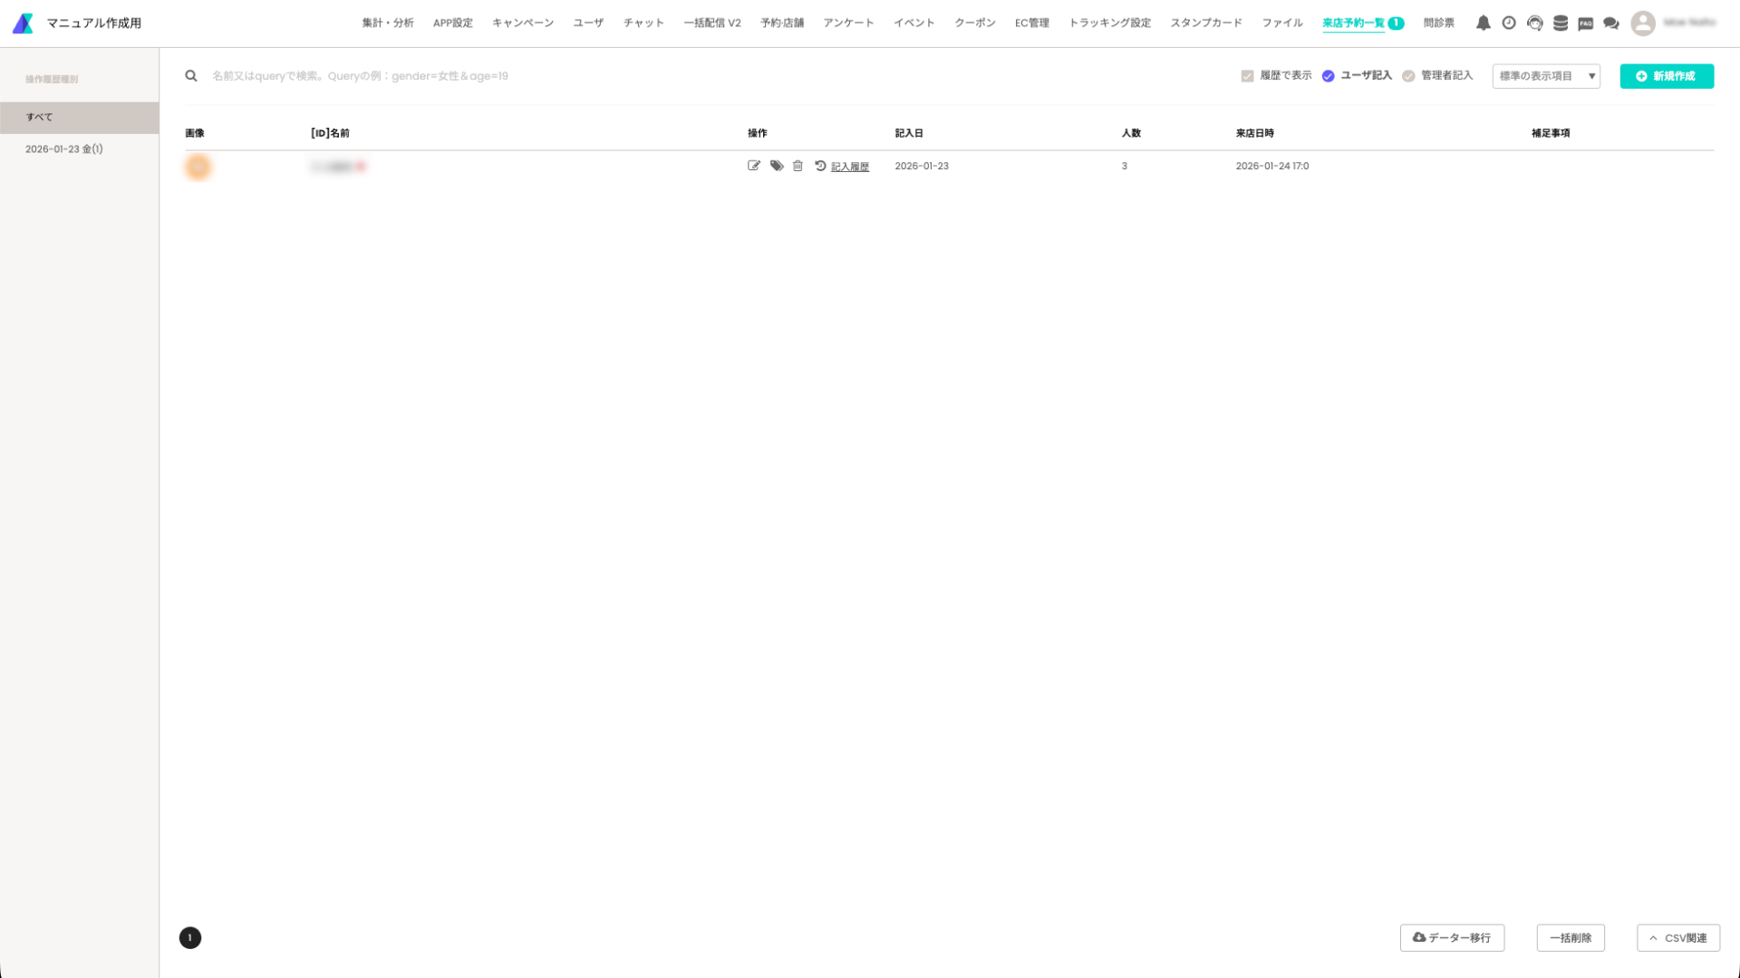1740x978 pixels.
Task: Click the edit pencil icon in the row
Action: (x=753, y=166)
